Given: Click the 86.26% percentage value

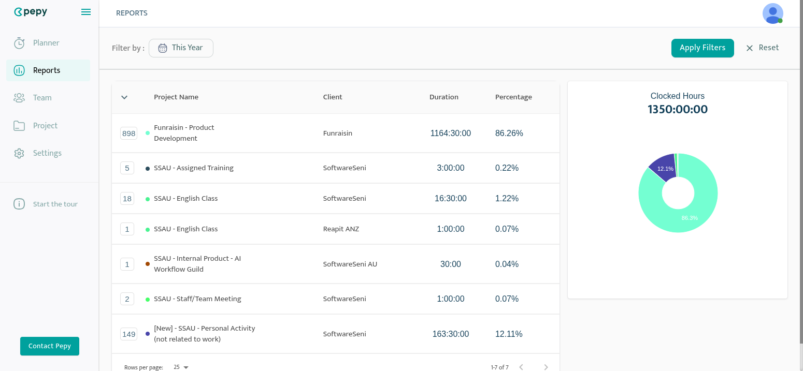Looking at the screenshot, I should tap(509, 133).
